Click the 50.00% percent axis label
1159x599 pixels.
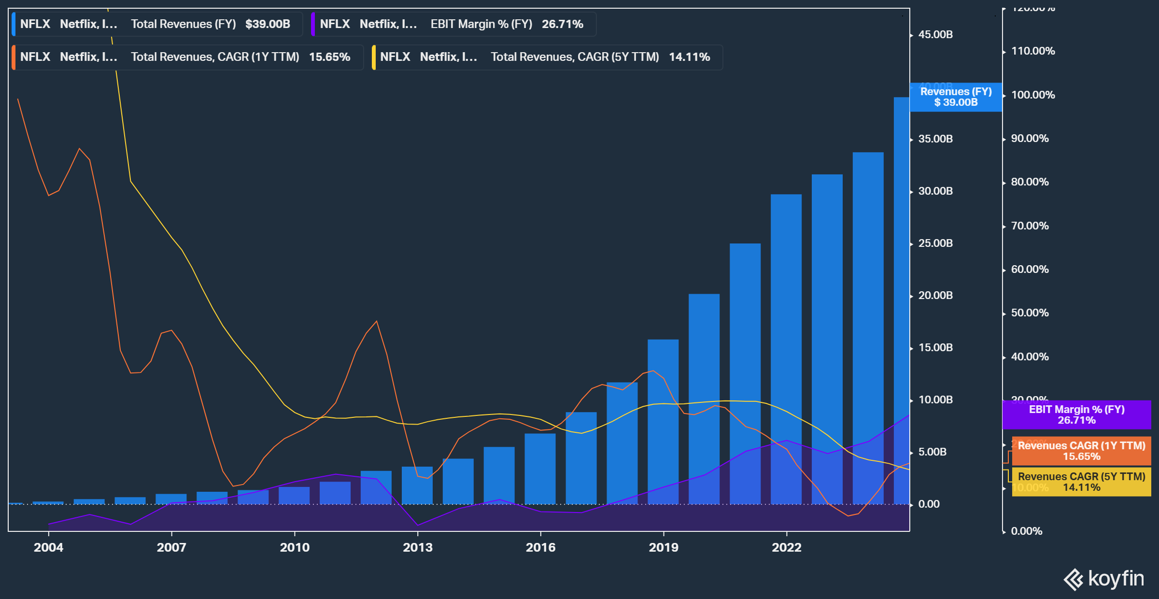point(1030,313)
